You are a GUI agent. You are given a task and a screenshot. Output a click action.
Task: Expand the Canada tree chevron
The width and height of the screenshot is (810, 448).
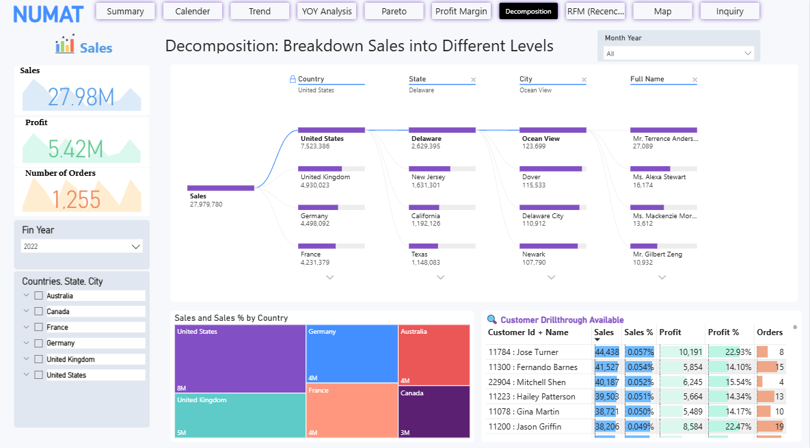click(x=27, y=311)
